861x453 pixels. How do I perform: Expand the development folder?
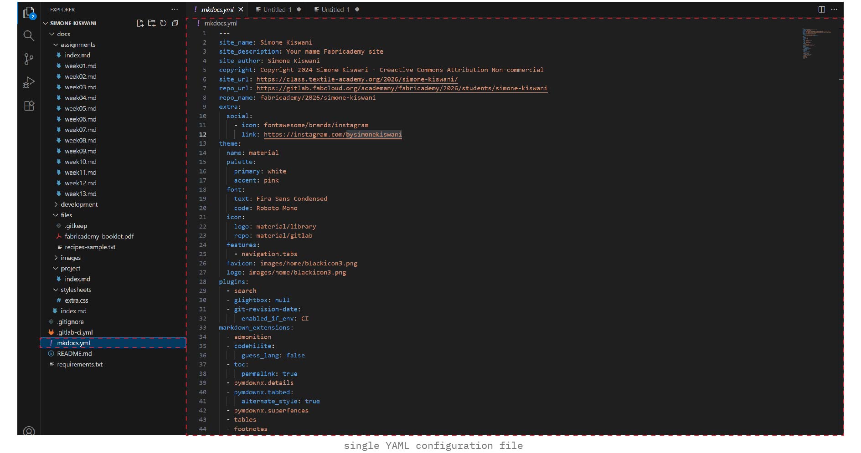click(79, 204)
